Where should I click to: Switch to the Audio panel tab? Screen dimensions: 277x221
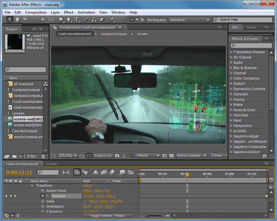pos(251,27)
